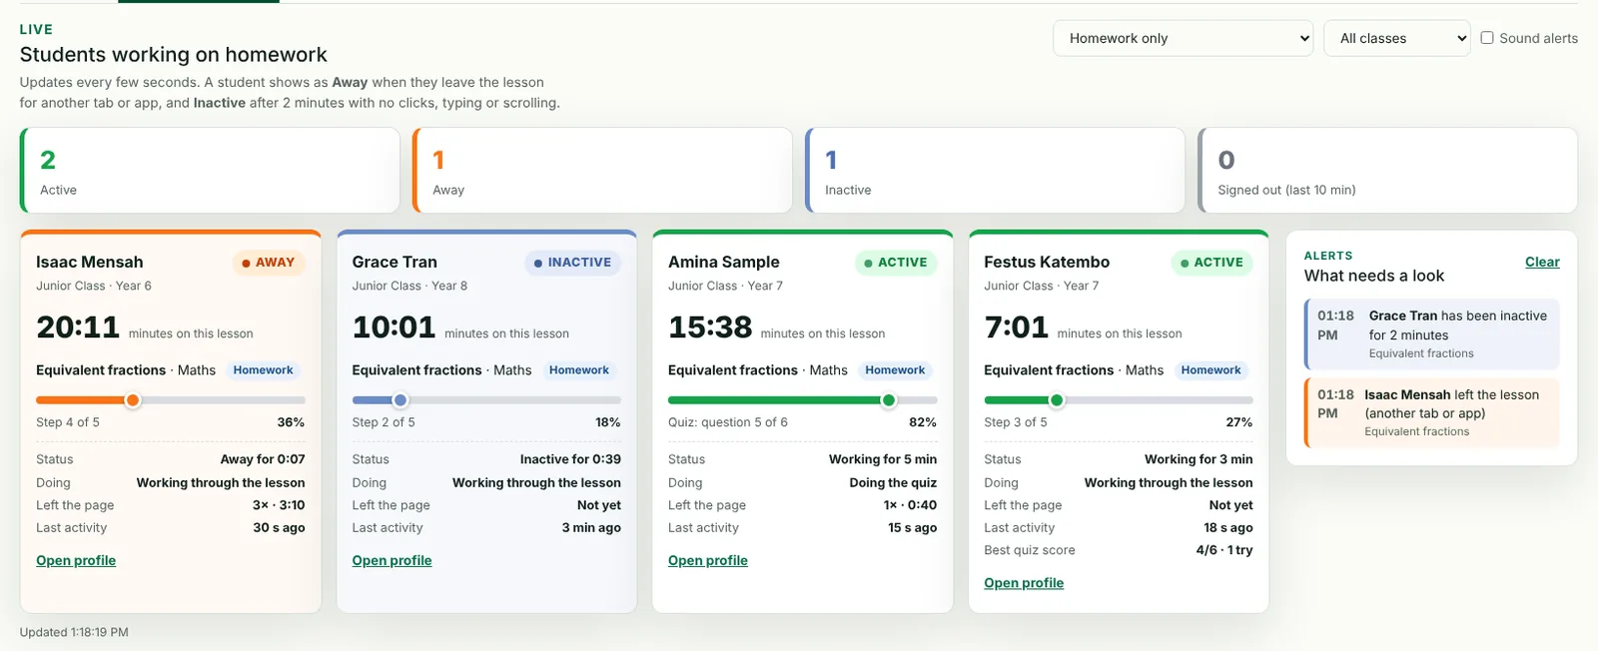The image size is (1598, 651).
Task: Click Isaac Mensah's Homework tag
Action: point(264,370)
